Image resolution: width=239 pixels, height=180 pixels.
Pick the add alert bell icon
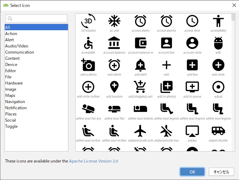(140, 65)
